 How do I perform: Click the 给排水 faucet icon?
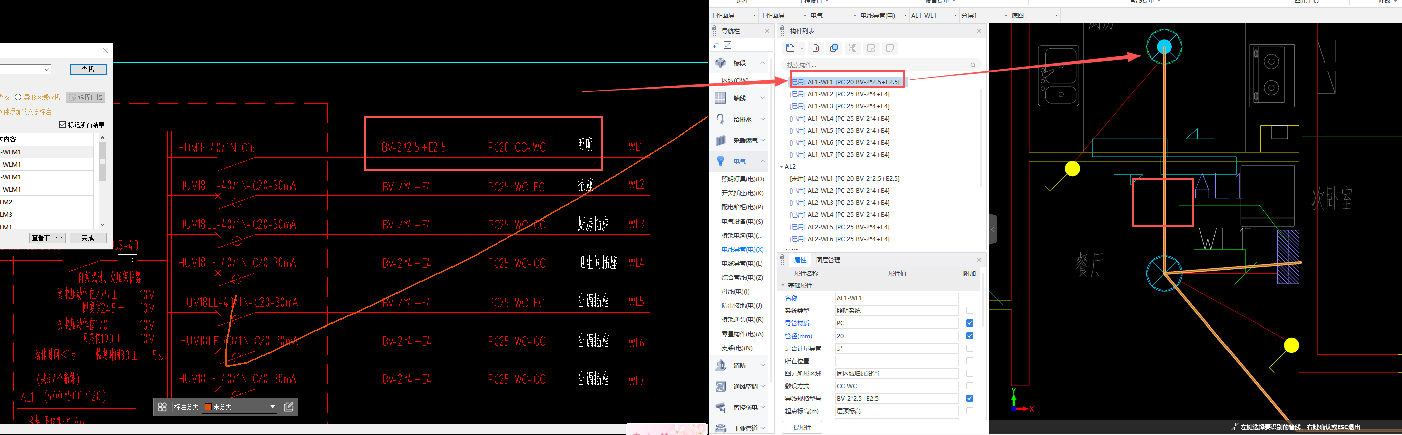tap(721, 119)
